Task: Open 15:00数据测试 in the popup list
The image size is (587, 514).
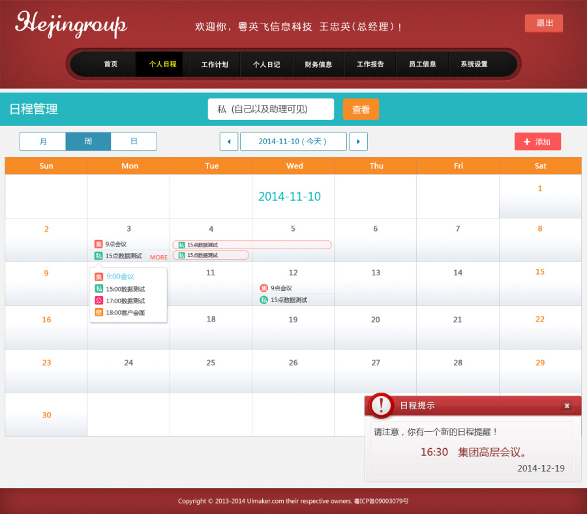Action: tap(125, 289)
